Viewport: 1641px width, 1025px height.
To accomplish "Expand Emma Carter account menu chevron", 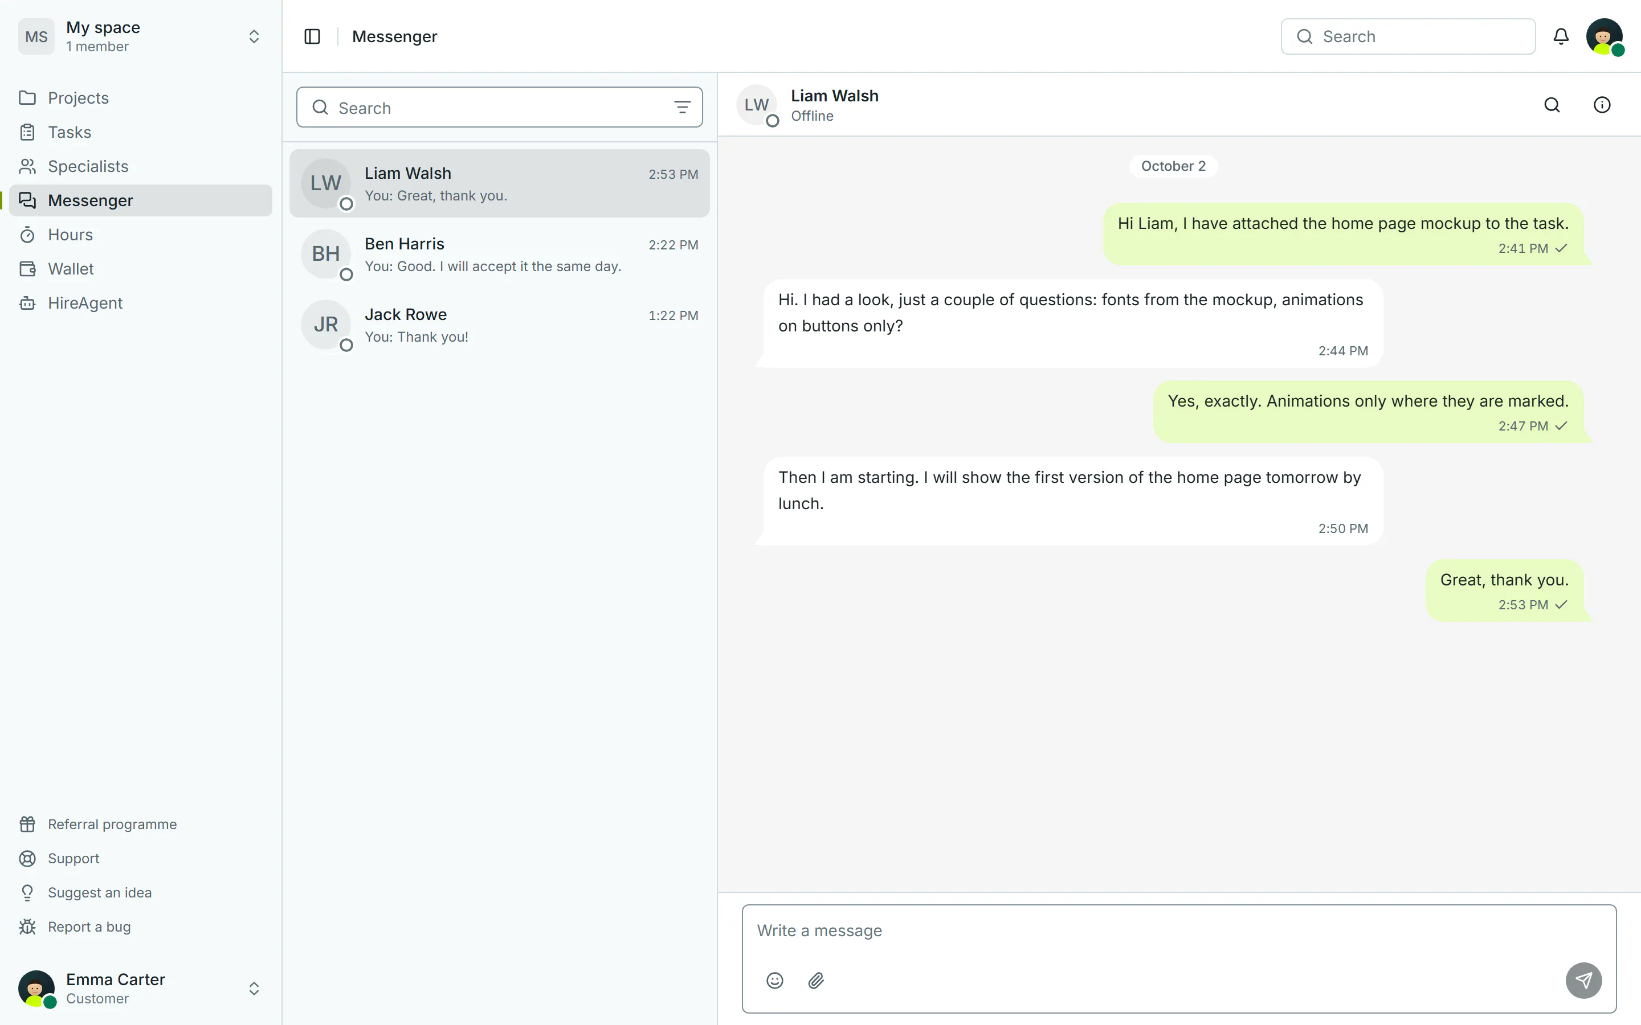I will point(254,989).
